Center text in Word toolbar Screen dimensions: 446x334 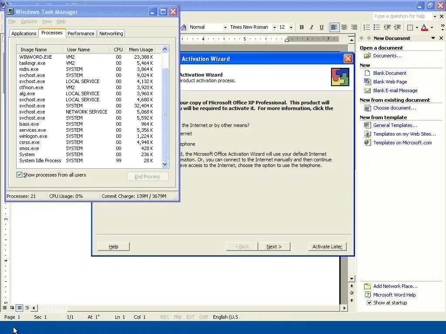[x=344, y=27]
